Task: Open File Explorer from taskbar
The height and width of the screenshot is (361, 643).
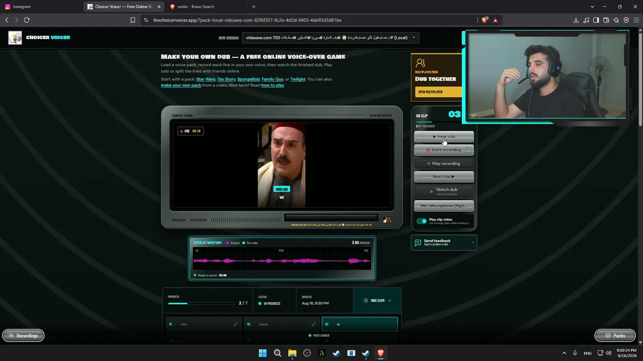Action: [292, 353]
